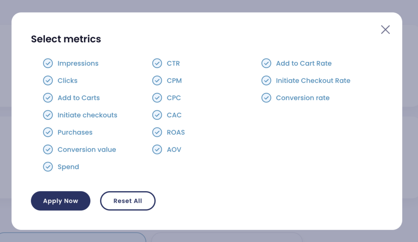Uncheck the CPM metric
Image resolution: width=418 pixels, height=242 pixels.
point(157,81)
